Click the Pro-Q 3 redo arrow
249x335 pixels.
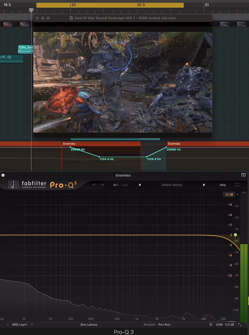(102, 185)
